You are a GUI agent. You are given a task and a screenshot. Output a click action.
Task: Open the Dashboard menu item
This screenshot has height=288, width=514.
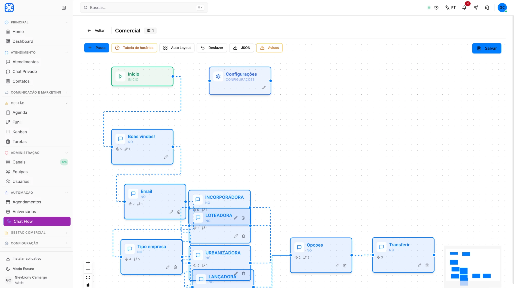tap(37, 41)
